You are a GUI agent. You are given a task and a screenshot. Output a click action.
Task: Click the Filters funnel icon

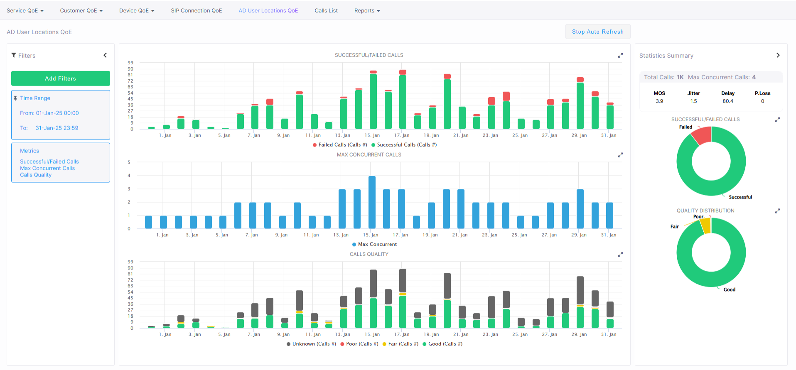tap(14, 55)
